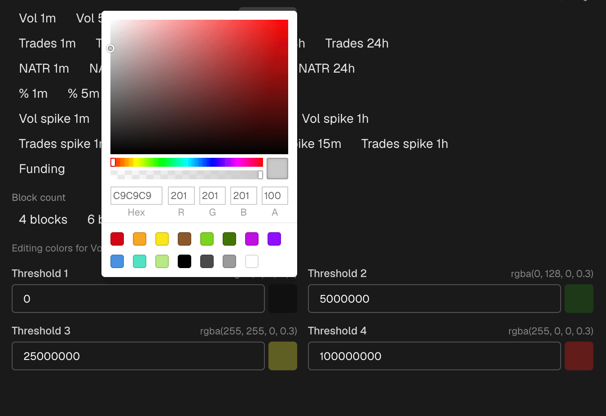Click the Threshold 2 value field
This screenshot has height=416, width=606.
tap(435, 299)
